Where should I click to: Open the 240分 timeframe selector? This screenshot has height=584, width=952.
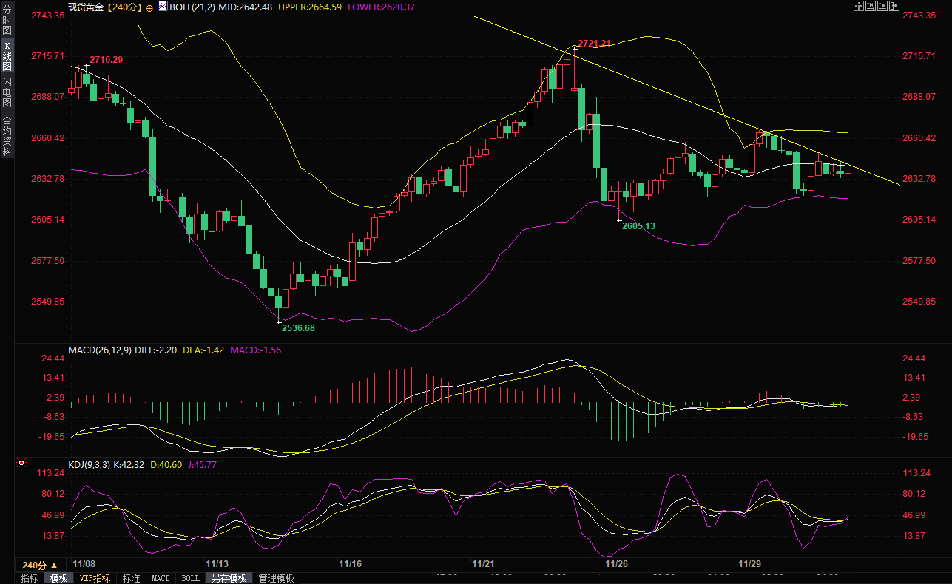pos(39,565)
